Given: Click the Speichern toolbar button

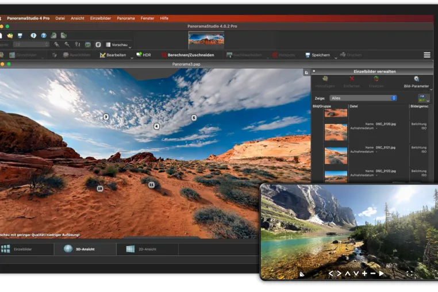Looking at the screenshot, I should (318, 55).
